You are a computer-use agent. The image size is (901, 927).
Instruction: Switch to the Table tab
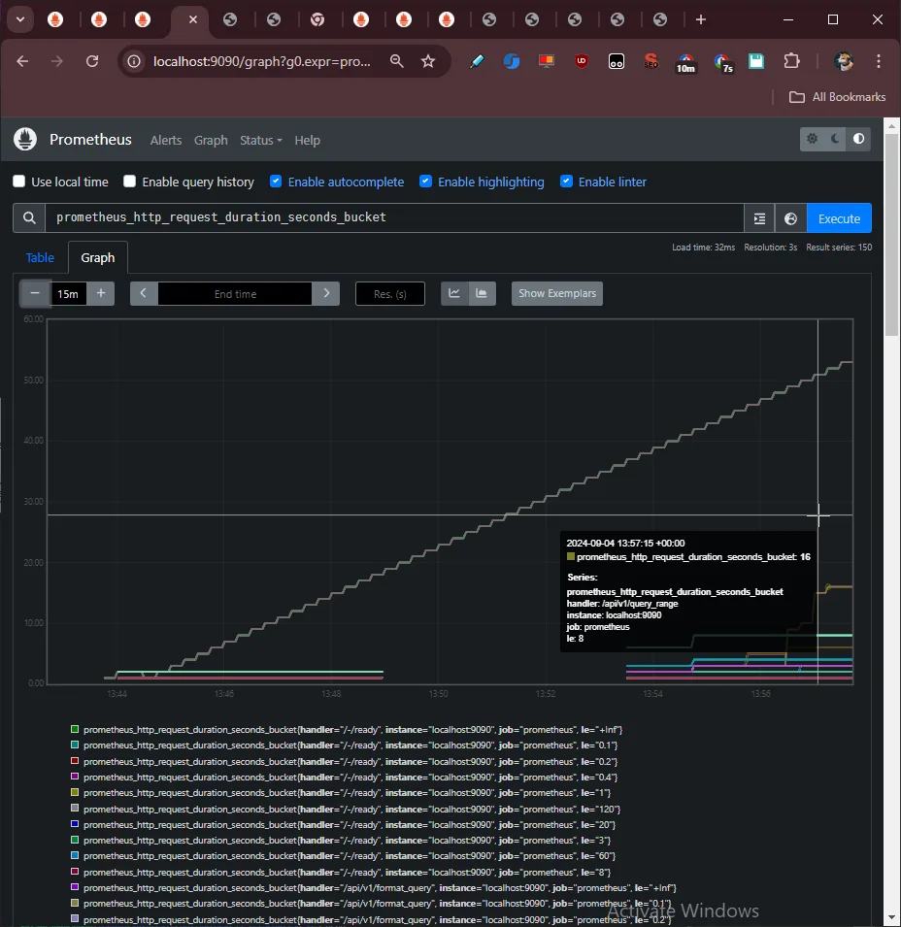(x=40, y=257)
